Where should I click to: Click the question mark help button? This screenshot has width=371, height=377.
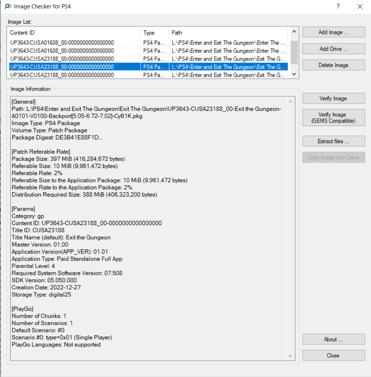tap(338, 6)
